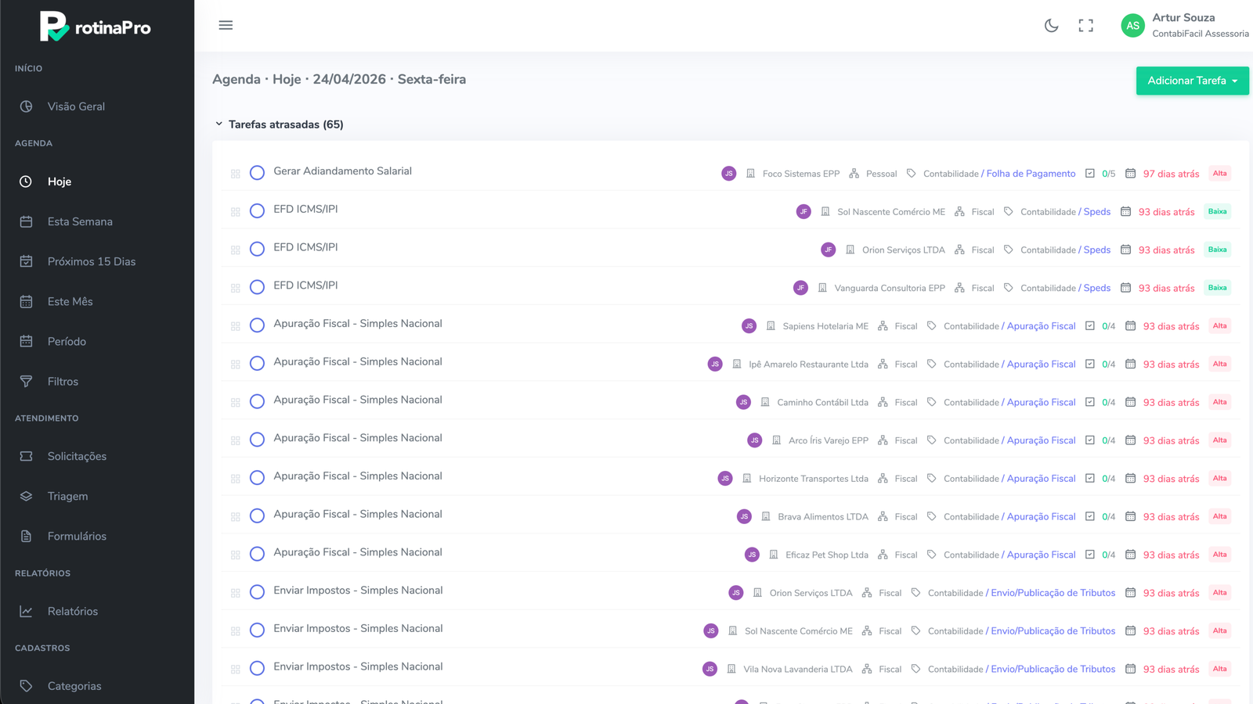Complete Apuração Fiscal task for Sapiens Hotelaria

point(257,325)
